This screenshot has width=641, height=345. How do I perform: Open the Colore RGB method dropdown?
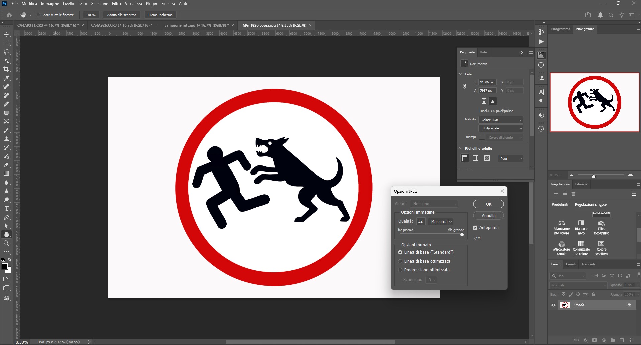(x=501, y=120)
